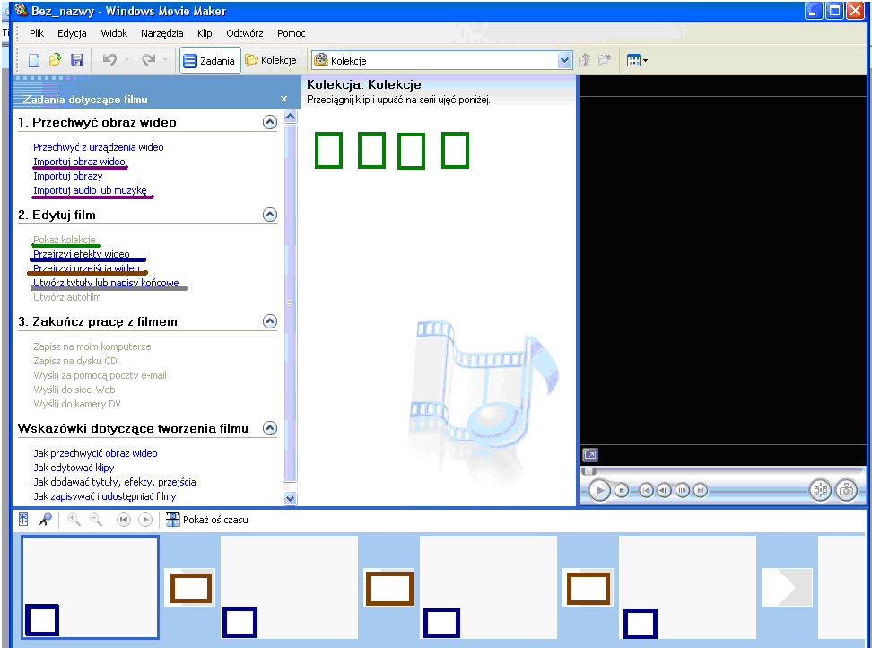Create a new collection folder

coord(605,60)
